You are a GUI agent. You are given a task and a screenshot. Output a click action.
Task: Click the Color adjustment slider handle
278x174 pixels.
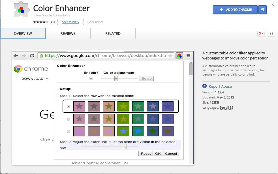pyautogui.click(x=116, y=78)
